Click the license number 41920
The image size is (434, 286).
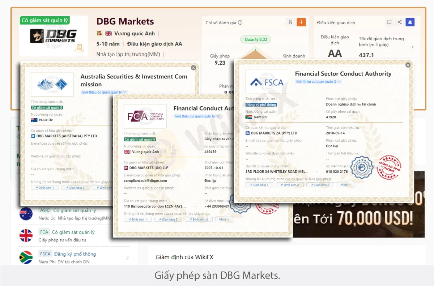tap(331, 117)
